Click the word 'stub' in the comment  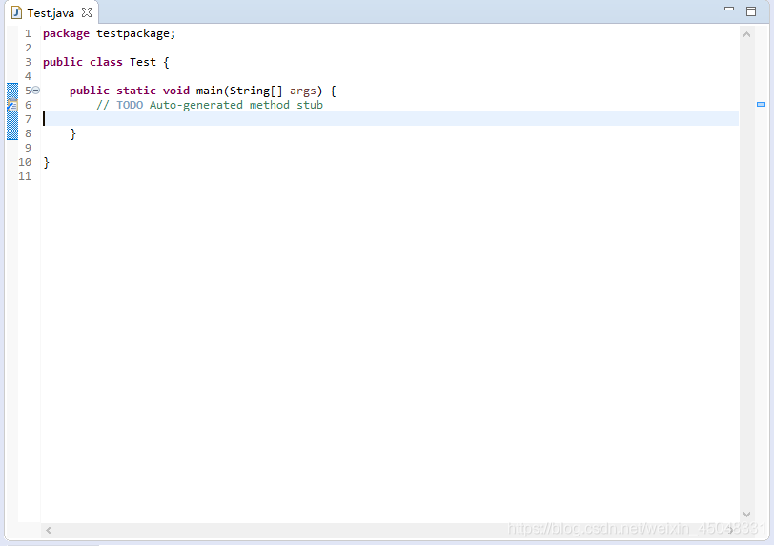coord(310,105)
